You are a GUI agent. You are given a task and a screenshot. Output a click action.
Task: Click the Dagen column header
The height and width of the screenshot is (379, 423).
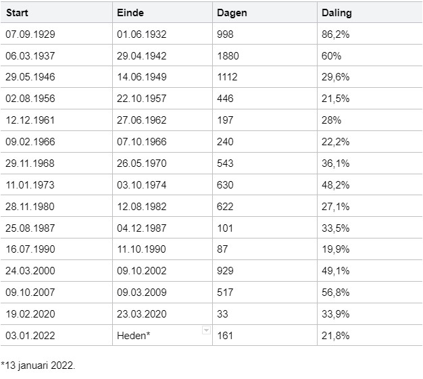[x=265, y=12]
